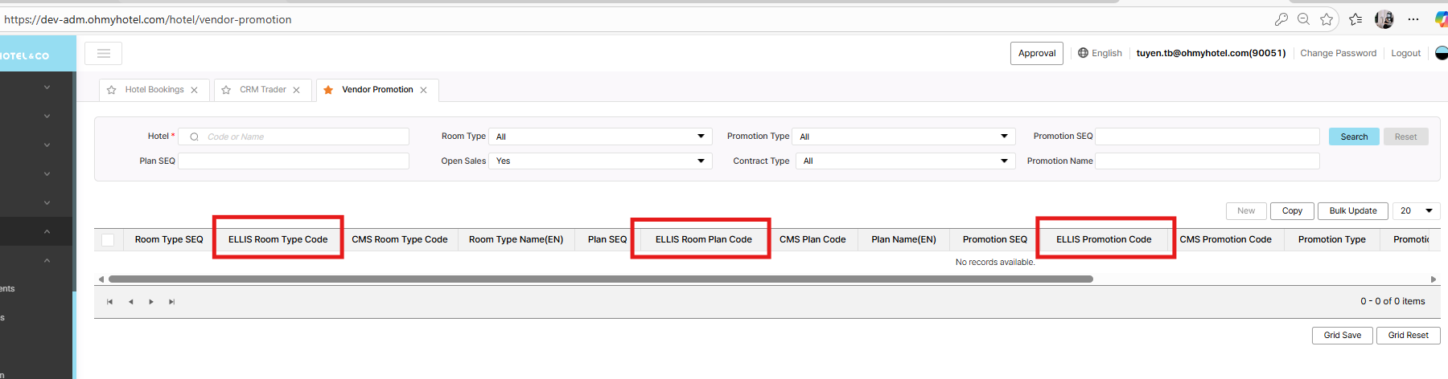Click the browser zoom magnifier icon

click(x=1303, y=19)
